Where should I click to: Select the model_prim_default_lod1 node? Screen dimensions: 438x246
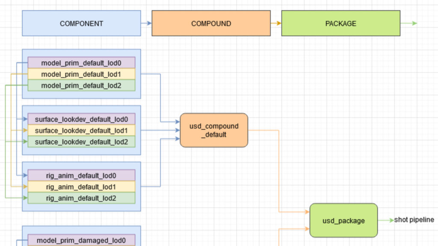(81, 74)
